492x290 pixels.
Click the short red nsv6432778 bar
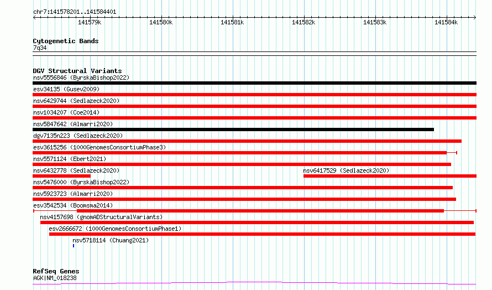[x=61, y=176]
